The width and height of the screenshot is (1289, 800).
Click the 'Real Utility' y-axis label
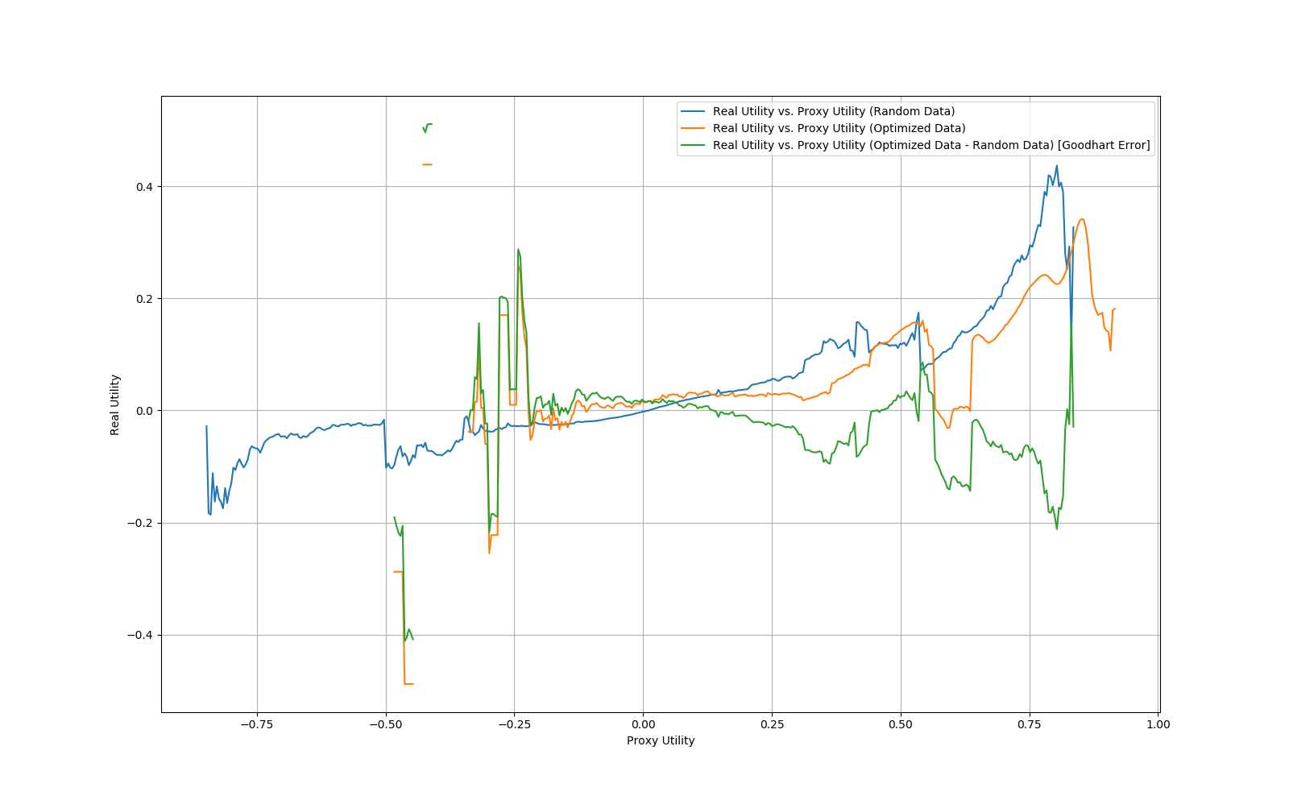tap(115, 404)
